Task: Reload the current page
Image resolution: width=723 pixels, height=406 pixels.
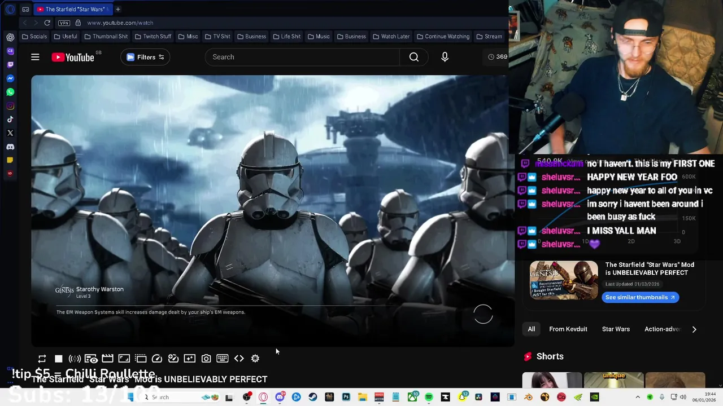Action: (47, 23)
